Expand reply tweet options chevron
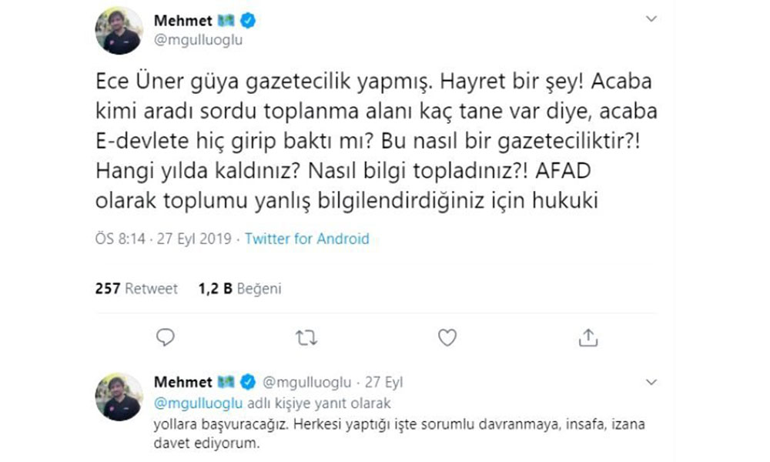Image resolution: width=770 pixels, height=462 pixels. [651, 382]
